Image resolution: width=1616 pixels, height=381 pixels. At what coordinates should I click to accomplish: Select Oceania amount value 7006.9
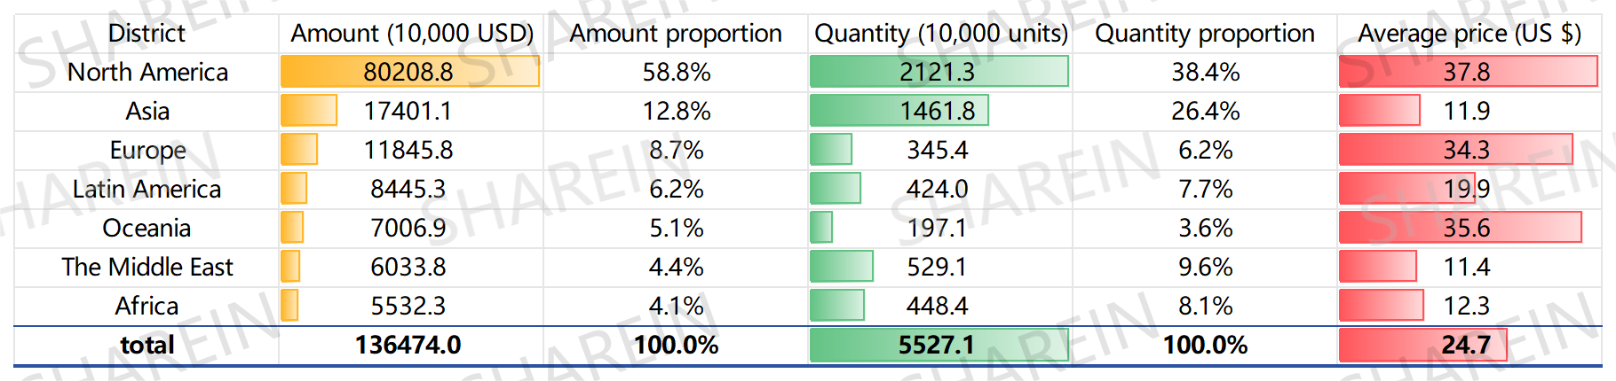(x=408, y=229)
